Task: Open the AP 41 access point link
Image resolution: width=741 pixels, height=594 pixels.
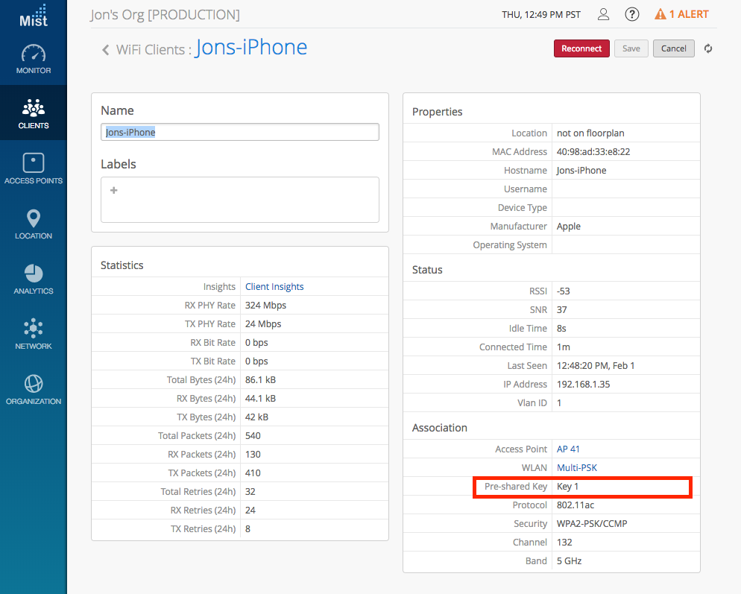Action: (x=567, y=449)
